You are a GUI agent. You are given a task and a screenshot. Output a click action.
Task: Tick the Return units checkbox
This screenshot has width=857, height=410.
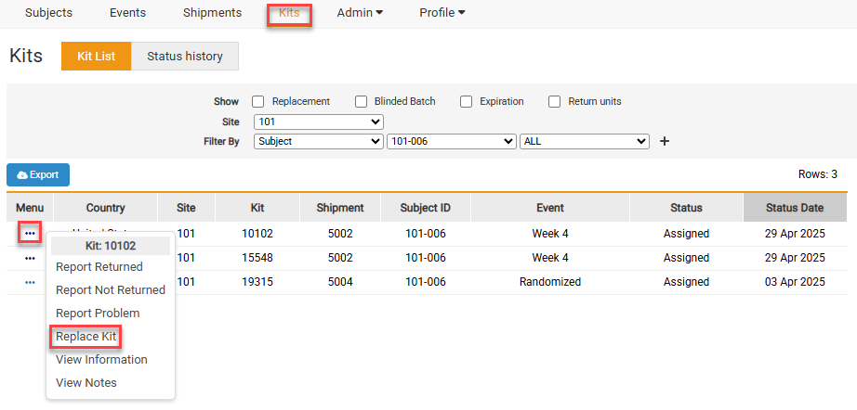click(555, 102)
